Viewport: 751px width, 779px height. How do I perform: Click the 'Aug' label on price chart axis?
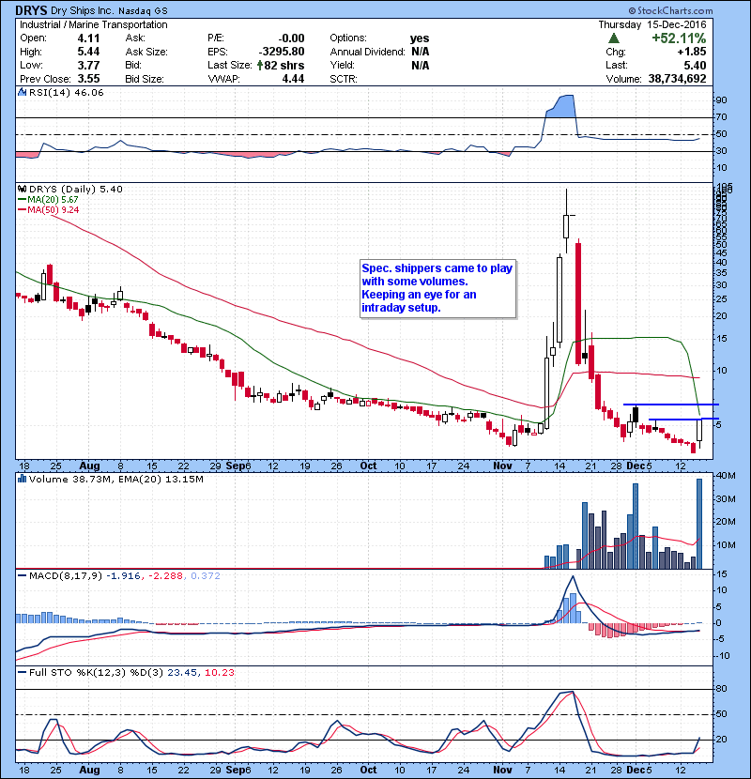89,466
